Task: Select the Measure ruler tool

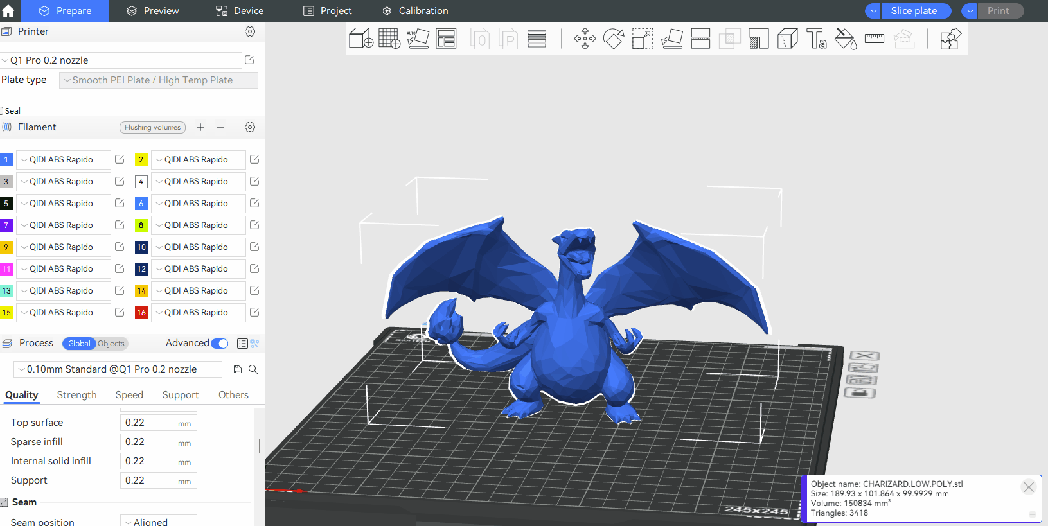Action: tap(874, 39)
